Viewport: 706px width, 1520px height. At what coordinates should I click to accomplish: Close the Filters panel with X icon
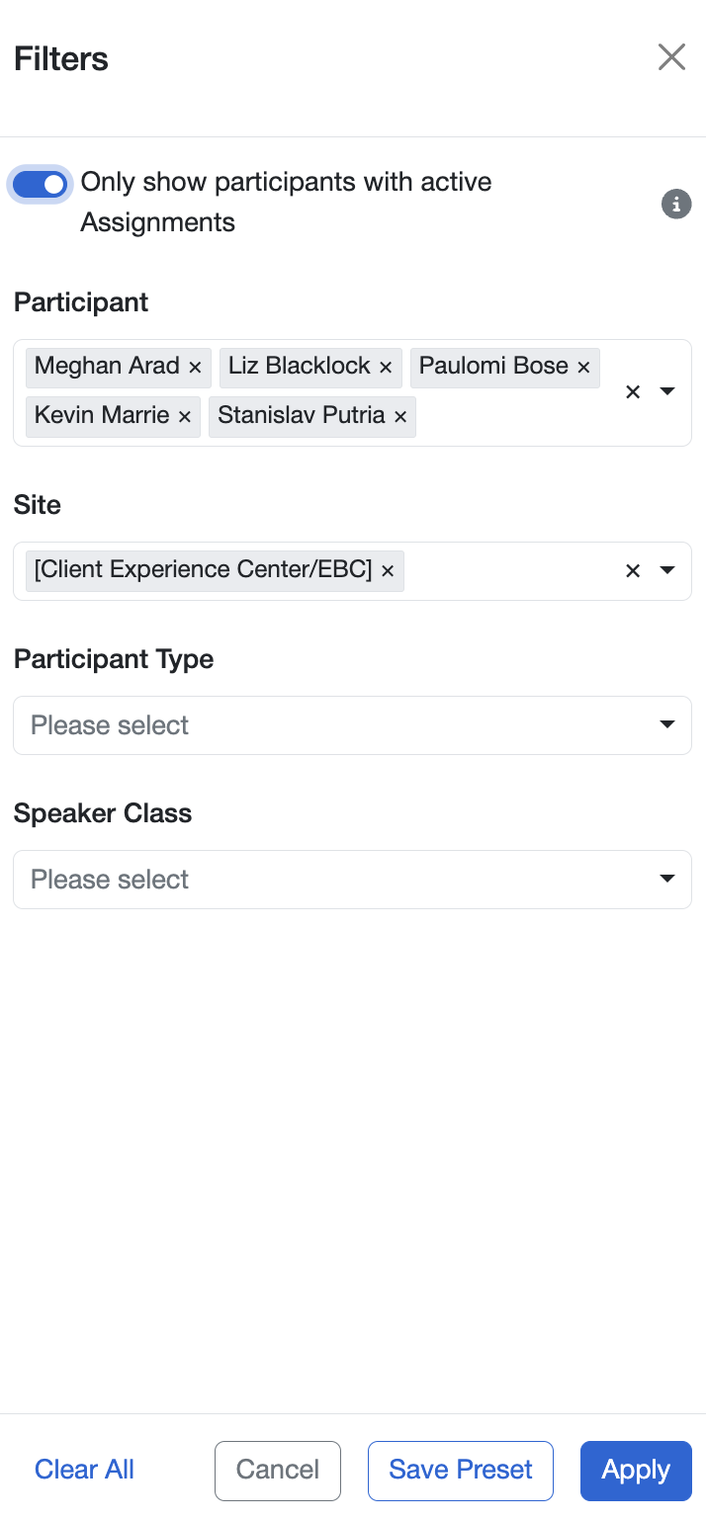(x=671, y=57)
